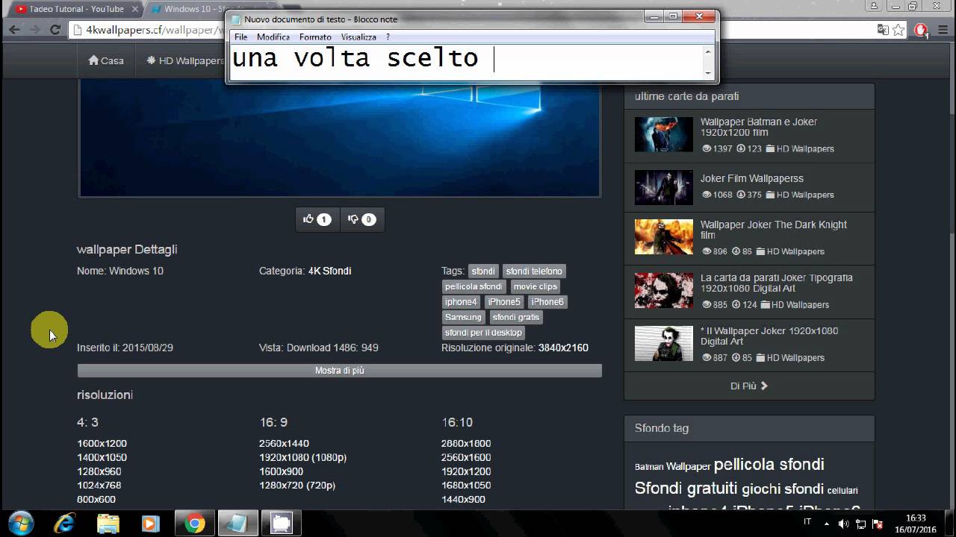The width and height of the screenshot is (956, 537).
Task: Open 'Il Wallpaper Joker 1920x1080' thumbnail
Action: coord(664,343)
